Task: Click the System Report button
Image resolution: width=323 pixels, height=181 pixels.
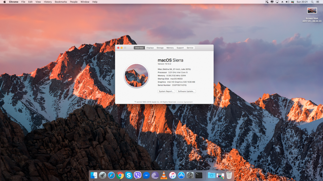Action: [166, 91]
